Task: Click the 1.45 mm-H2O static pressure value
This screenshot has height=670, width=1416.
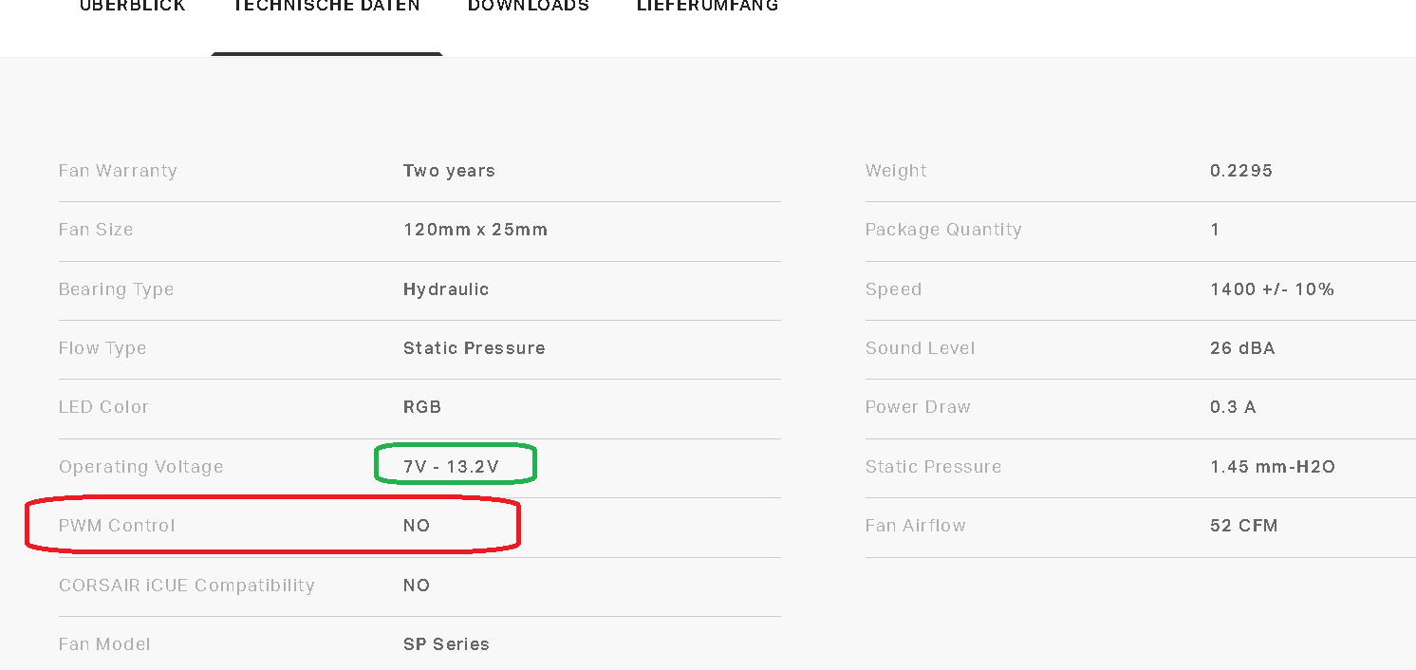Action: [1272, 467]
